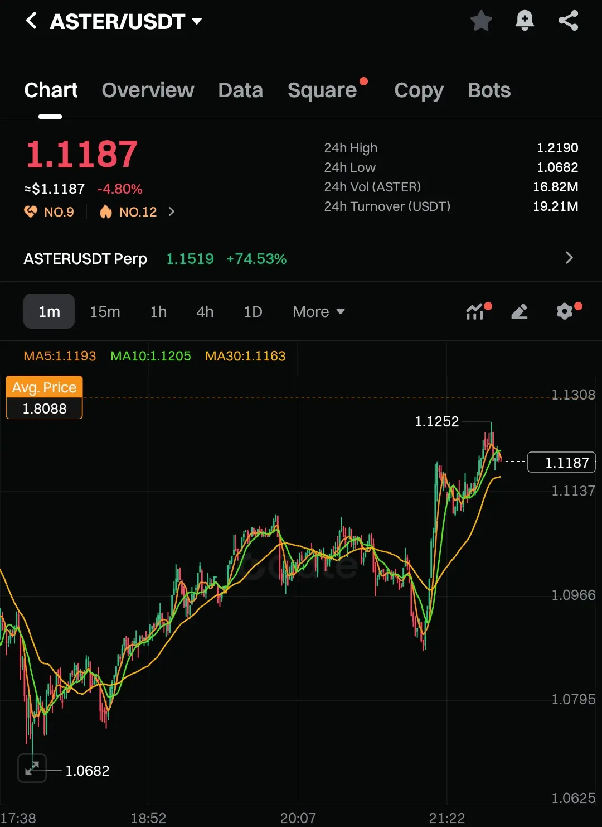
Task: Open the chart indicators icon
Action: [475, 311]
